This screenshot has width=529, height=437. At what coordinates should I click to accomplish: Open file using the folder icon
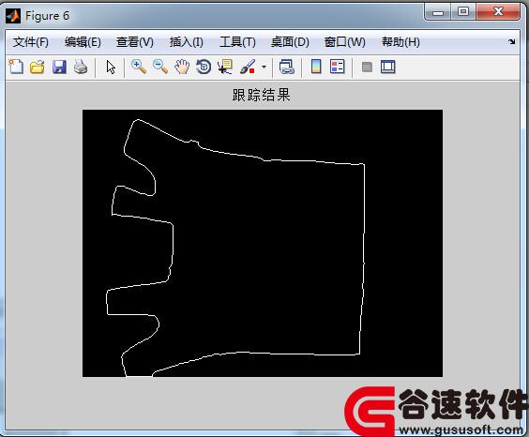38,67
